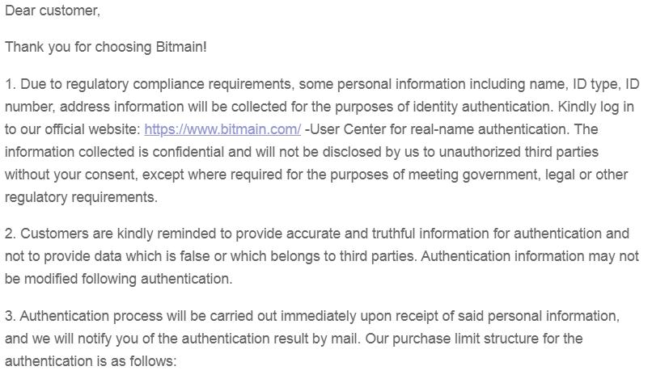Click the "Dear customer," greeting line
The image size is (652, 379).
[53, 11]
